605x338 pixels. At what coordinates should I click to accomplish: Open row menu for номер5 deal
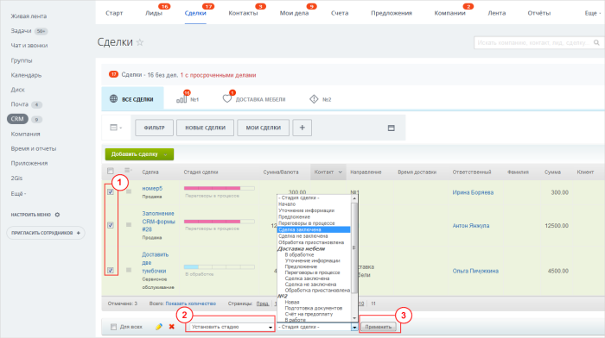(x=129, y=191)
